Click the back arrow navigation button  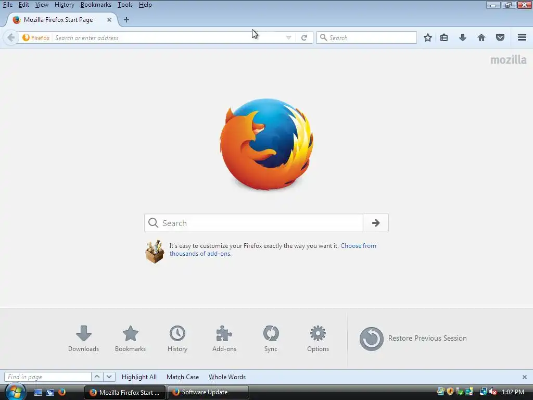tap(11, 37)
